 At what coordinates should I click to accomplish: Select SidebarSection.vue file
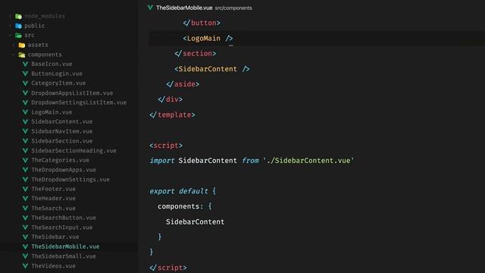(62, 141)
